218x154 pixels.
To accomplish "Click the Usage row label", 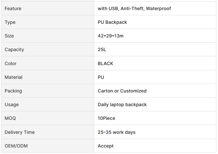I will [x=12, y=105].
